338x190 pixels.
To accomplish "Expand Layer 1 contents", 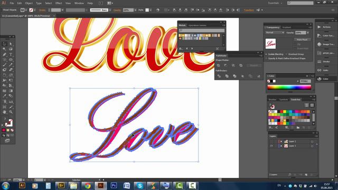I will pyautogui.click(x=281, y=146).
